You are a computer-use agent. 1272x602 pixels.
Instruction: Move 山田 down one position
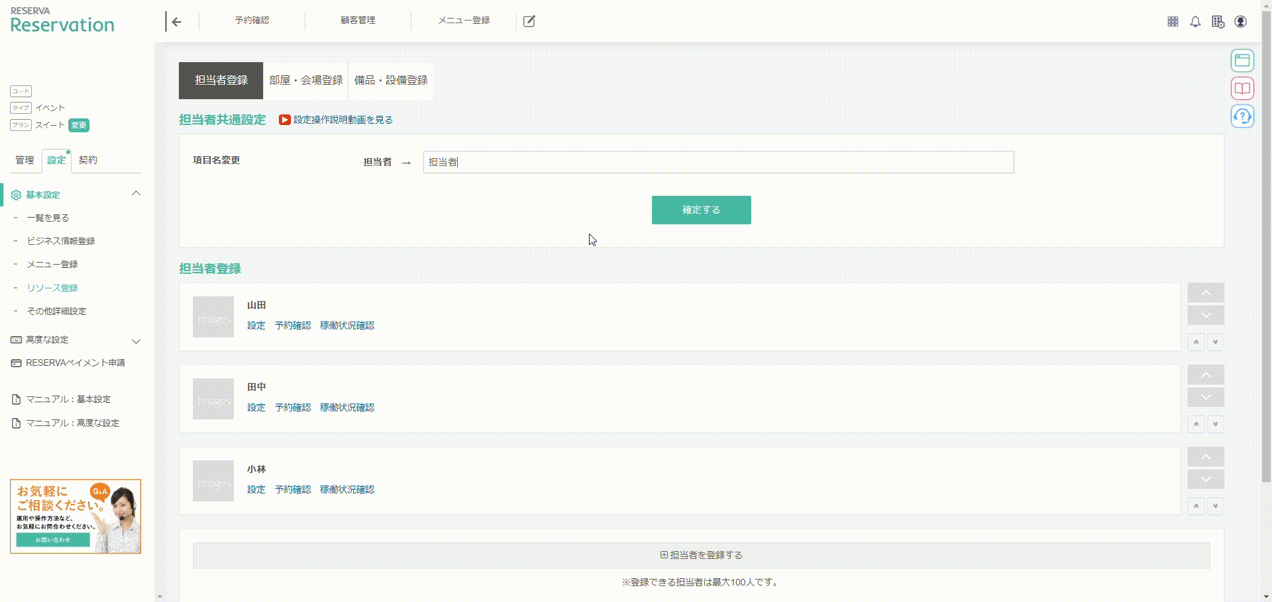[x=1206, y=315]
